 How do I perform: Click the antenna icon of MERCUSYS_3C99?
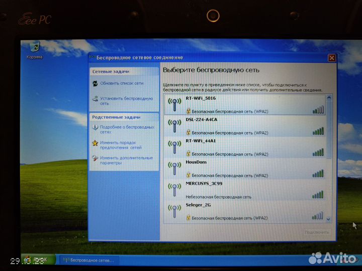(174, 190)
